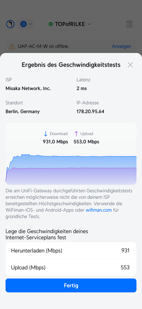The height and width of the screenshot is (309, 142).
Task: Tap the blue Download arrow icon
Action: tap(46, 134)
